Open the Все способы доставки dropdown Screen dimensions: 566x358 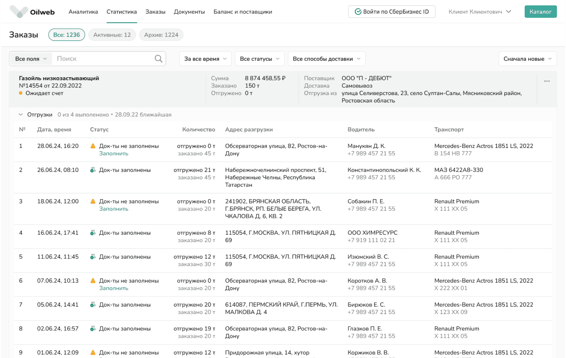coord(327,59)
